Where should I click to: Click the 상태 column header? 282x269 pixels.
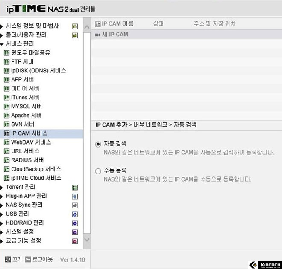[x=159, y=23]
